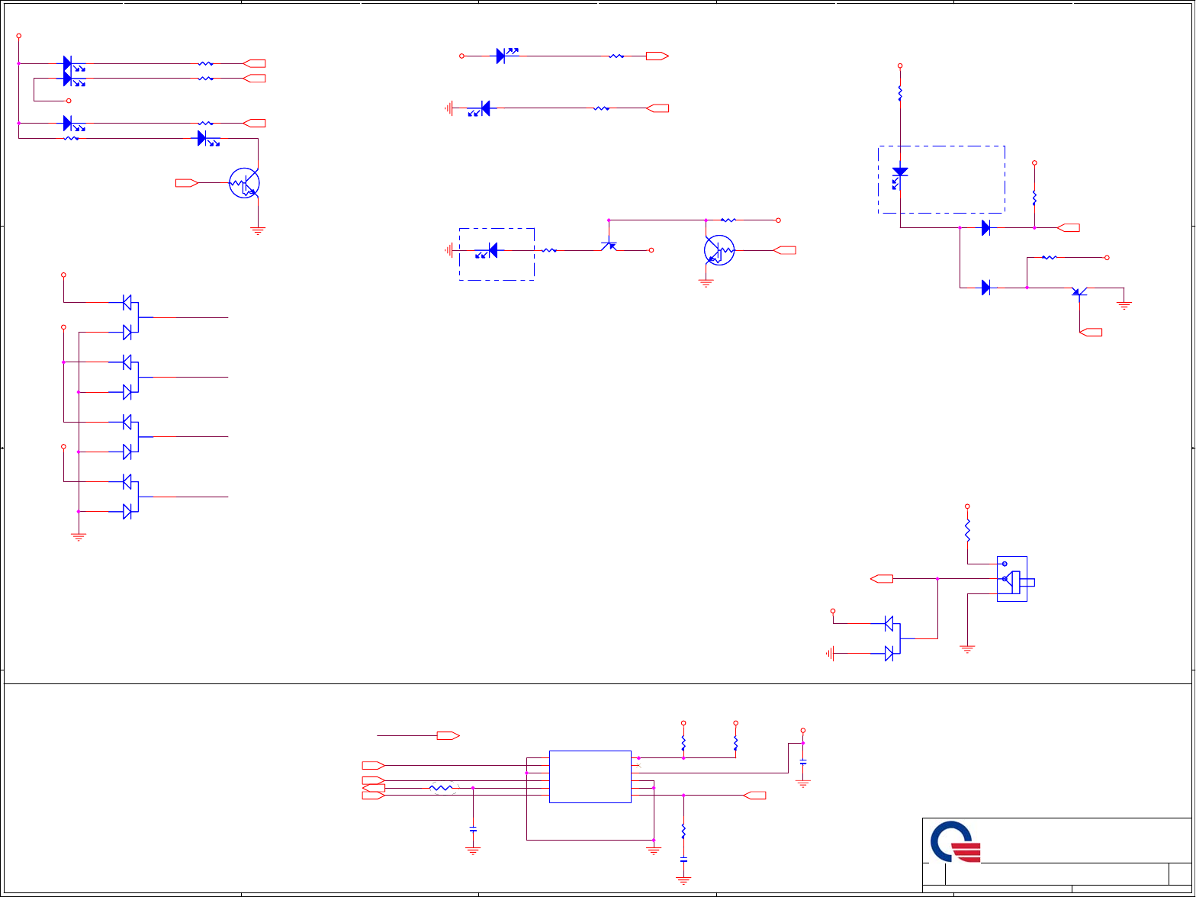Select the resistor circled by a dashed ellipse
The image size is (1196, 897).
point(442,788)
